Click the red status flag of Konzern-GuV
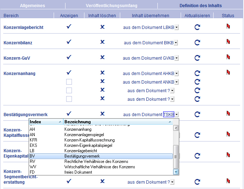 (228, 57)
